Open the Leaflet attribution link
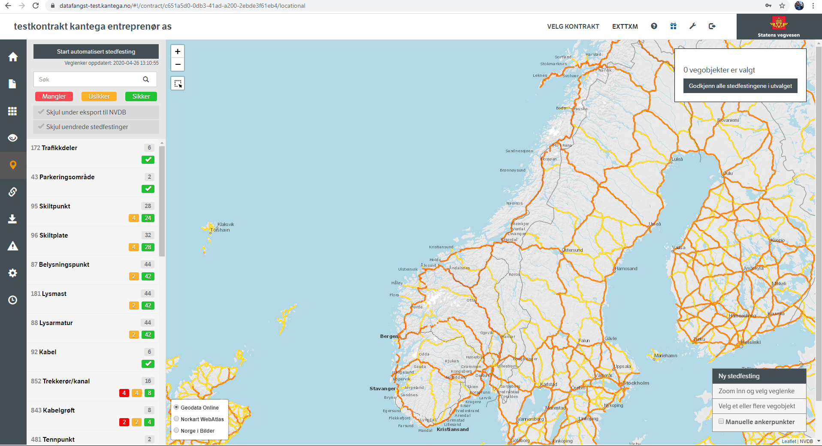This screenshot has width=822, height=446. pos(789,441)
